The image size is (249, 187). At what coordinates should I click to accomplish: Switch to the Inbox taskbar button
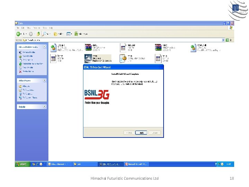pos(59,164)
